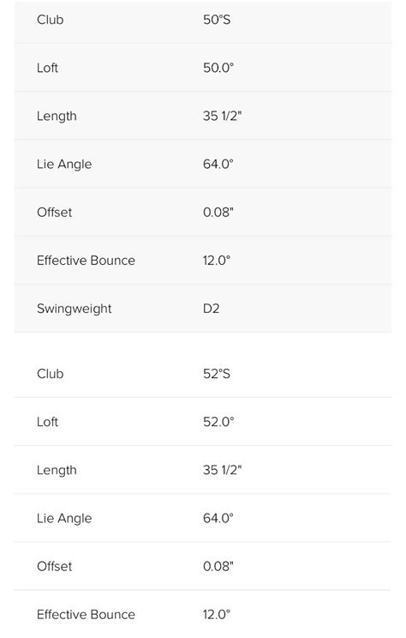Screen dimensions: 406x638
Task: Select the second 64.0° lie angle value
Action: pos(218,518)
